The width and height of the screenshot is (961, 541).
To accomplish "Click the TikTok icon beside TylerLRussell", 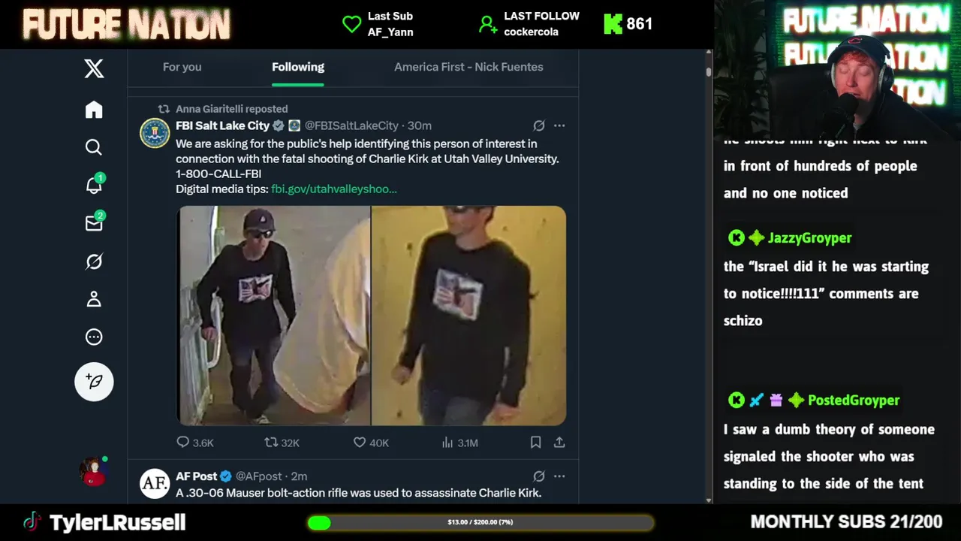I will coord(32,522).
